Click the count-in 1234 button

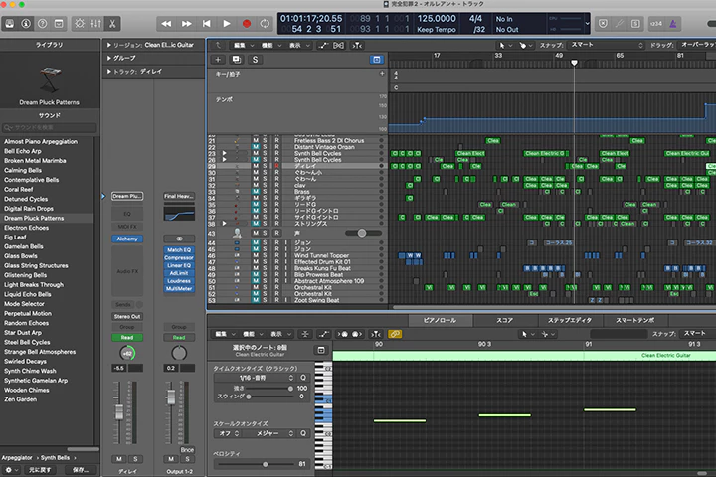pyautogui.click(x=656, y=23)
